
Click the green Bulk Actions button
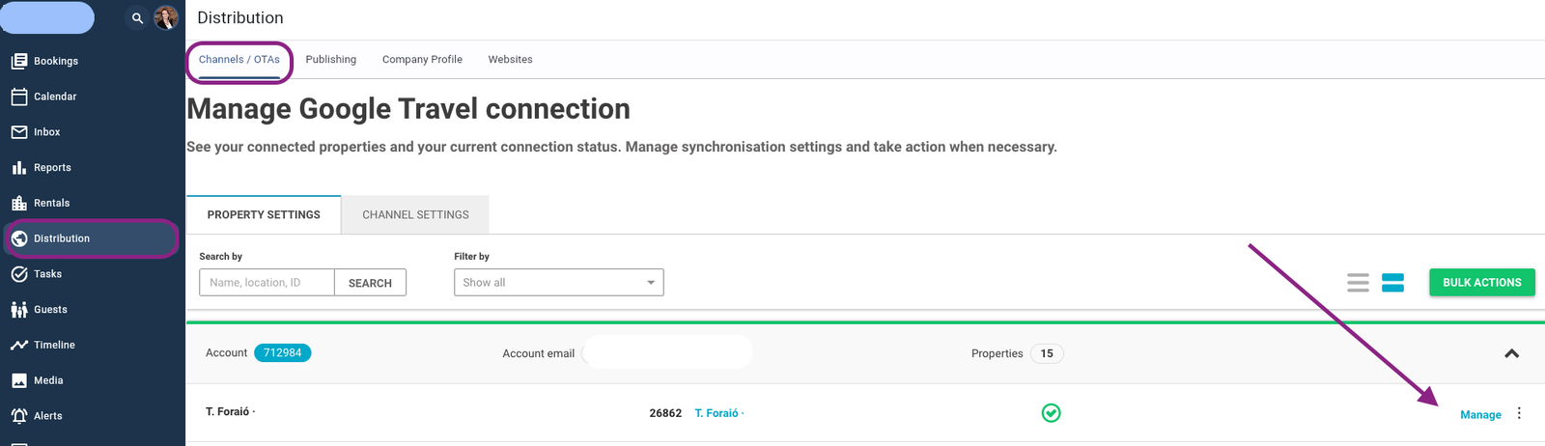pyautogui.click(x=1481, y=283)
